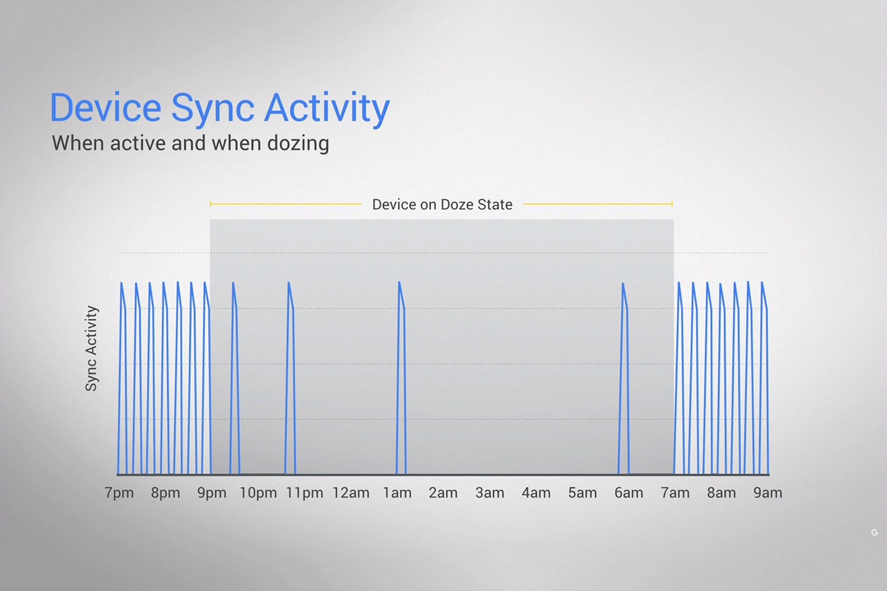Click the 4am time axis label
This screenshot has width=887, height=591.
(x=536, y=493)
